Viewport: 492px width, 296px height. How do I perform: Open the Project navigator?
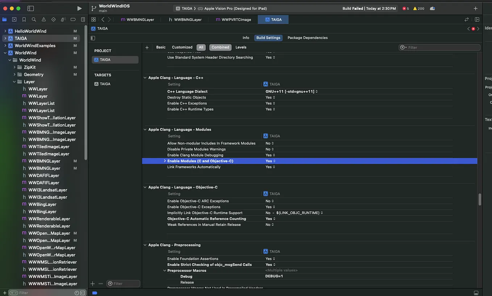point(4,20)
